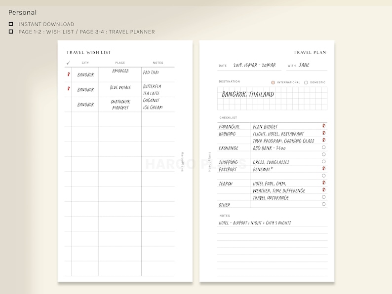Check the ABC Bank - $500 circle
Viewport: 392px width, 294px height.
click(x=324, y=147)
